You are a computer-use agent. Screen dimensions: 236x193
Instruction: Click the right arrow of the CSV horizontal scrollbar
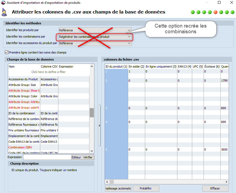227,182
